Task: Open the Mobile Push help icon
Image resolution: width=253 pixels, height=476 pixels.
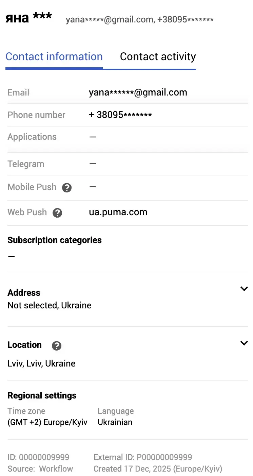Action: [66, 187]
